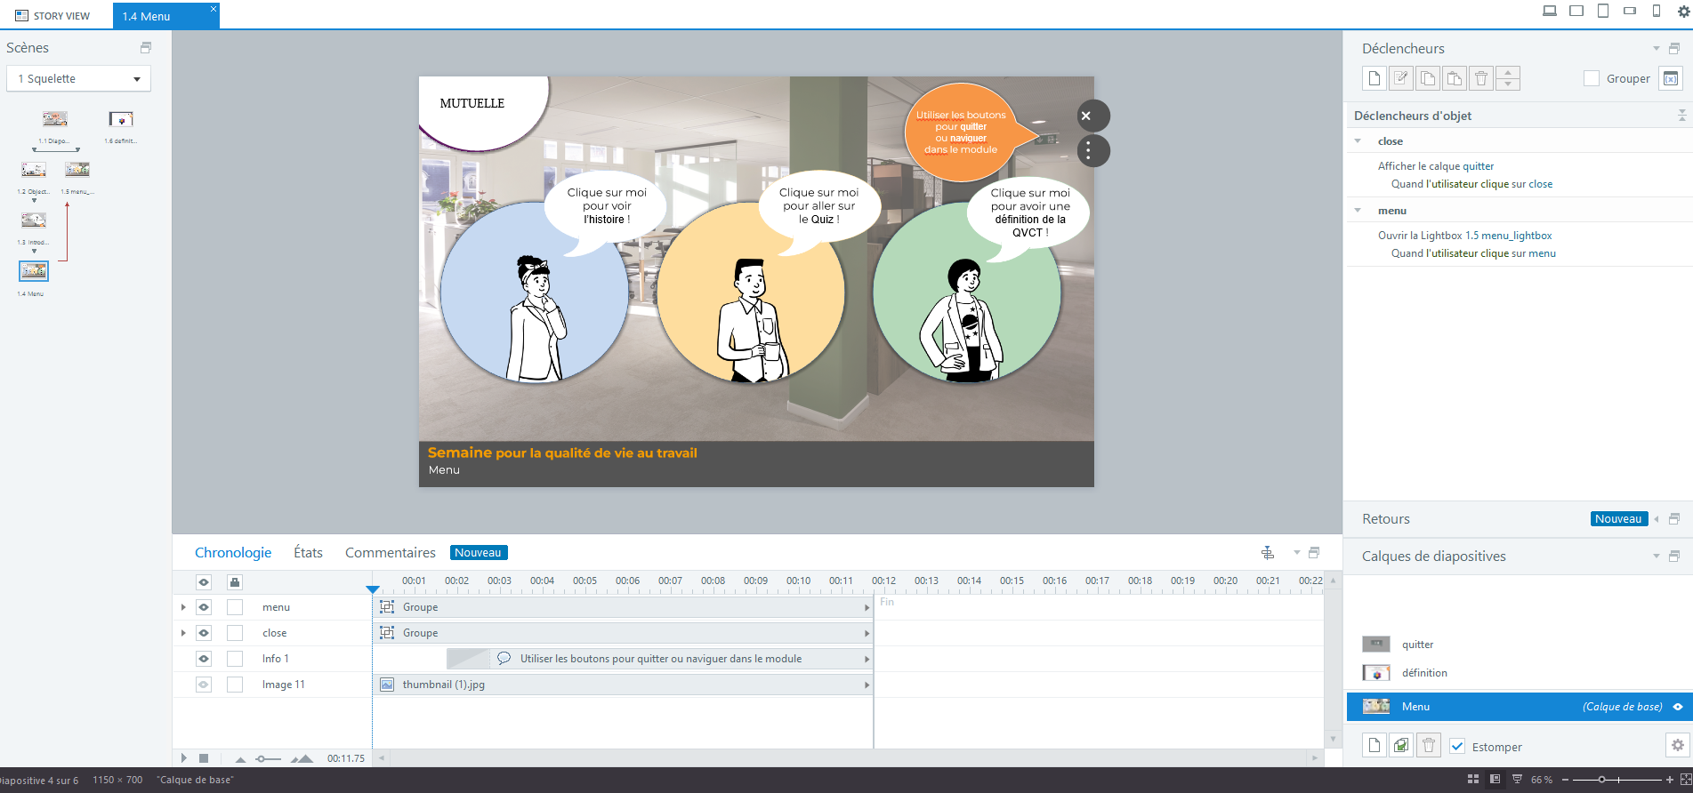1693x793 pixels.
Task: Expand the menu group in timeline
Action: click(x=183, y=607)
